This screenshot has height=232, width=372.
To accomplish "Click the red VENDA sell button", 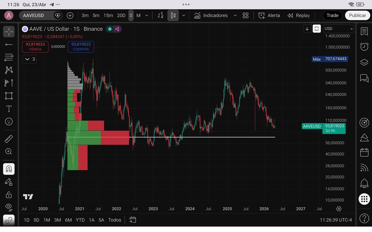I will click(x=35, y=47).
